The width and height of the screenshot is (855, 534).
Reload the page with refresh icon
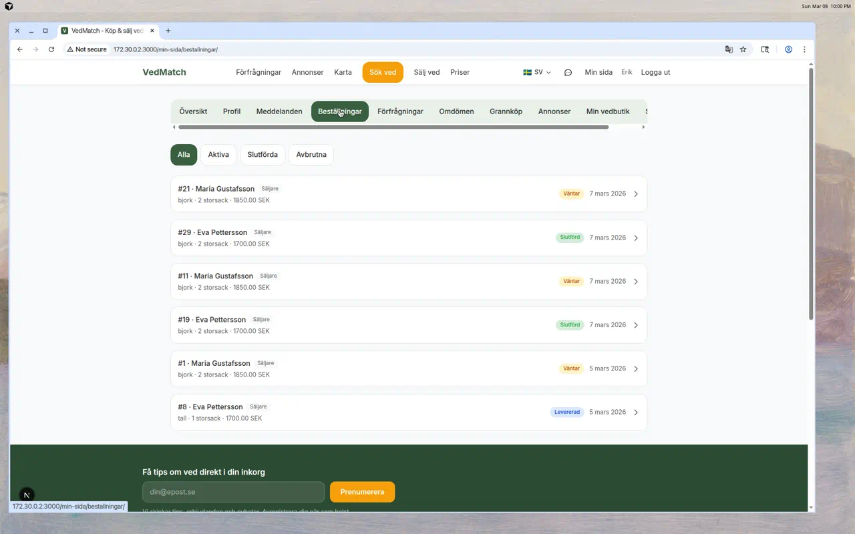pyautogui.click(x=51, y=49)
